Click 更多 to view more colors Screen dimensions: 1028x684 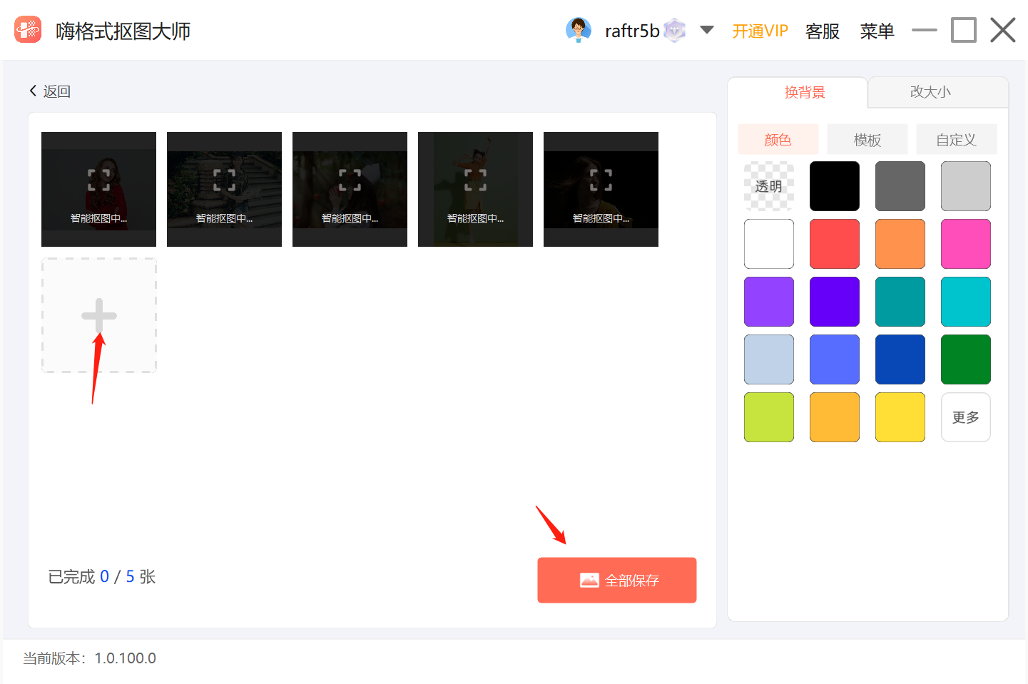tap(965, 417)
